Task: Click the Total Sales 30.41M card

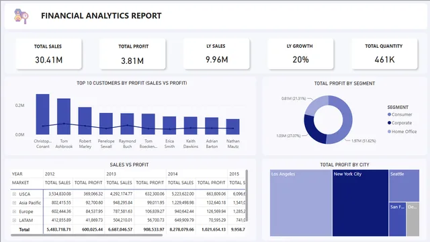Action: click(x=48, y=54)
